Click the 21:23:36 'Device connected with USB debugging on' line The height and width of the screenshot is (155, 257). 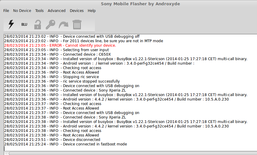pos(72,86)
